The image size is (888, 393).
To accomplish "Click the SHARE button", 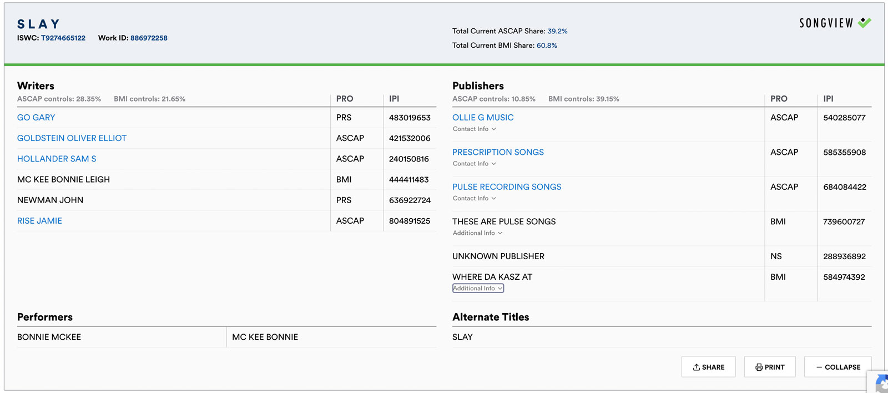I will (x=709, y=367).
